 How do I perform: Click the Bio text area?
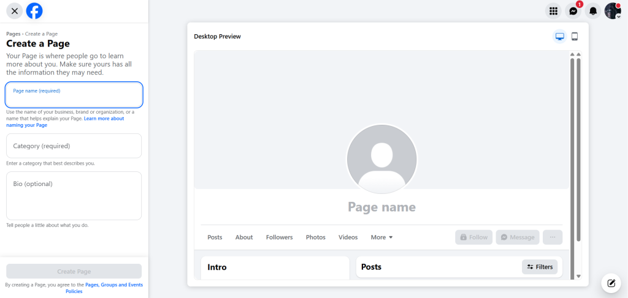tap(74, 196)
